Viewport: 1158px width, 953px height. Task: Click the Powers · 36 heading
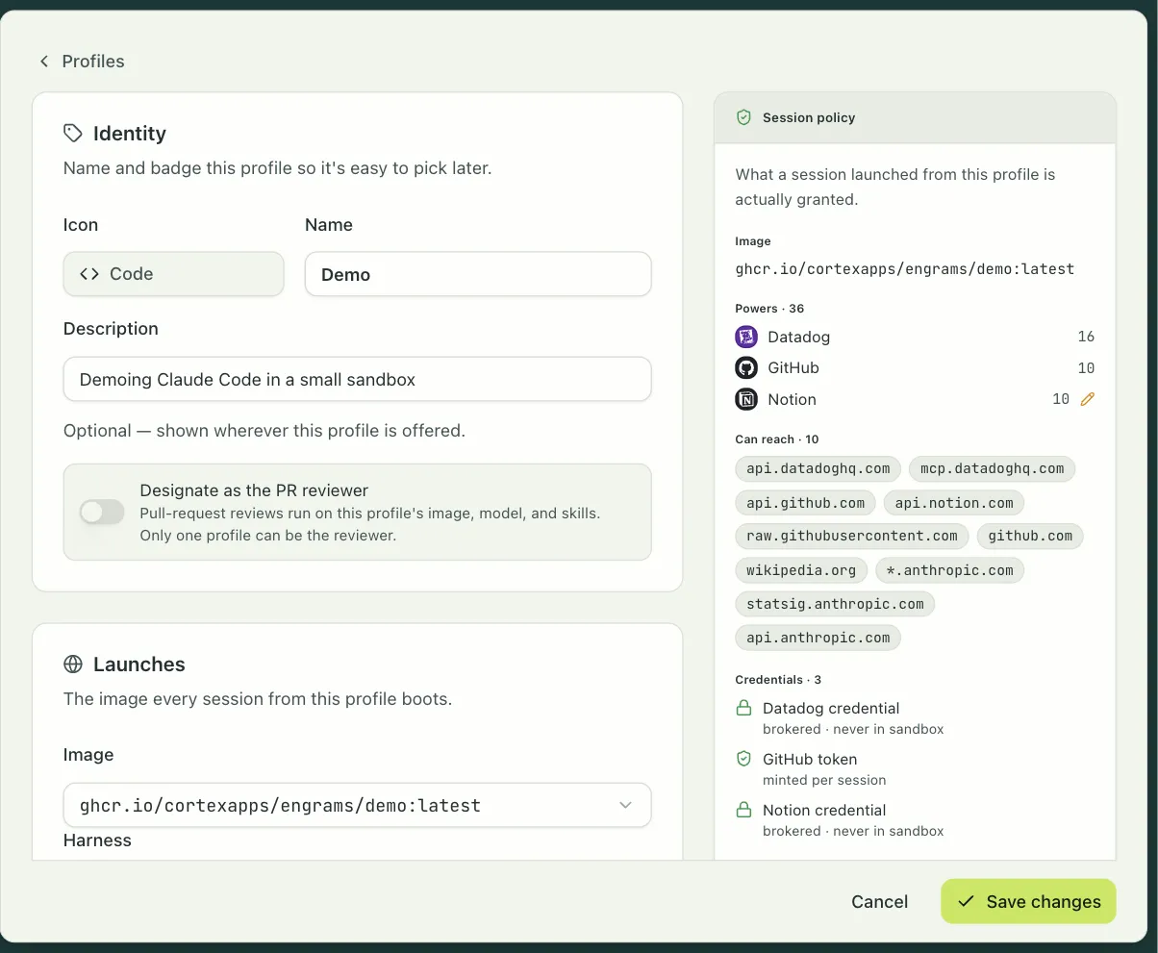769,309
